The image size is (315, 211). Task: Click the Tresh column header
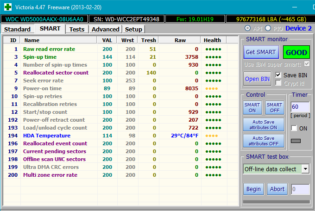(148, 40)
